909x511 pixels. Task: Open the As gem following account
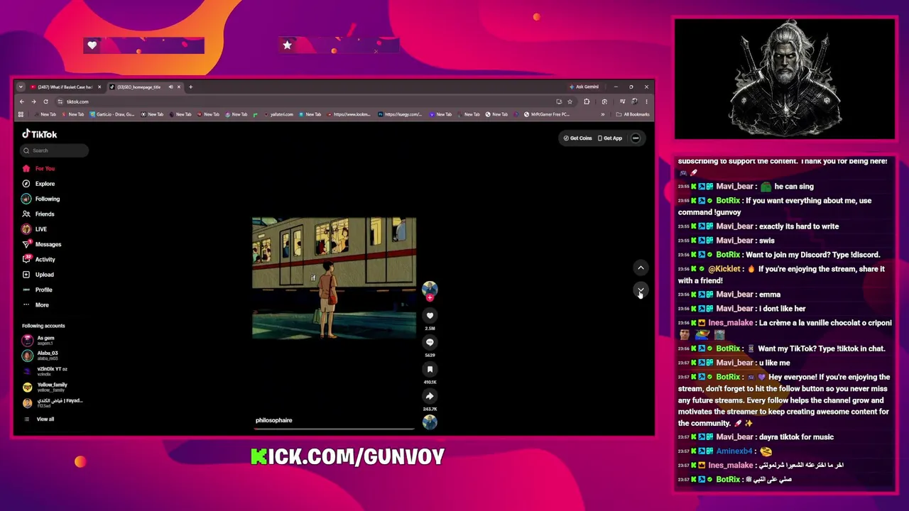40,340
